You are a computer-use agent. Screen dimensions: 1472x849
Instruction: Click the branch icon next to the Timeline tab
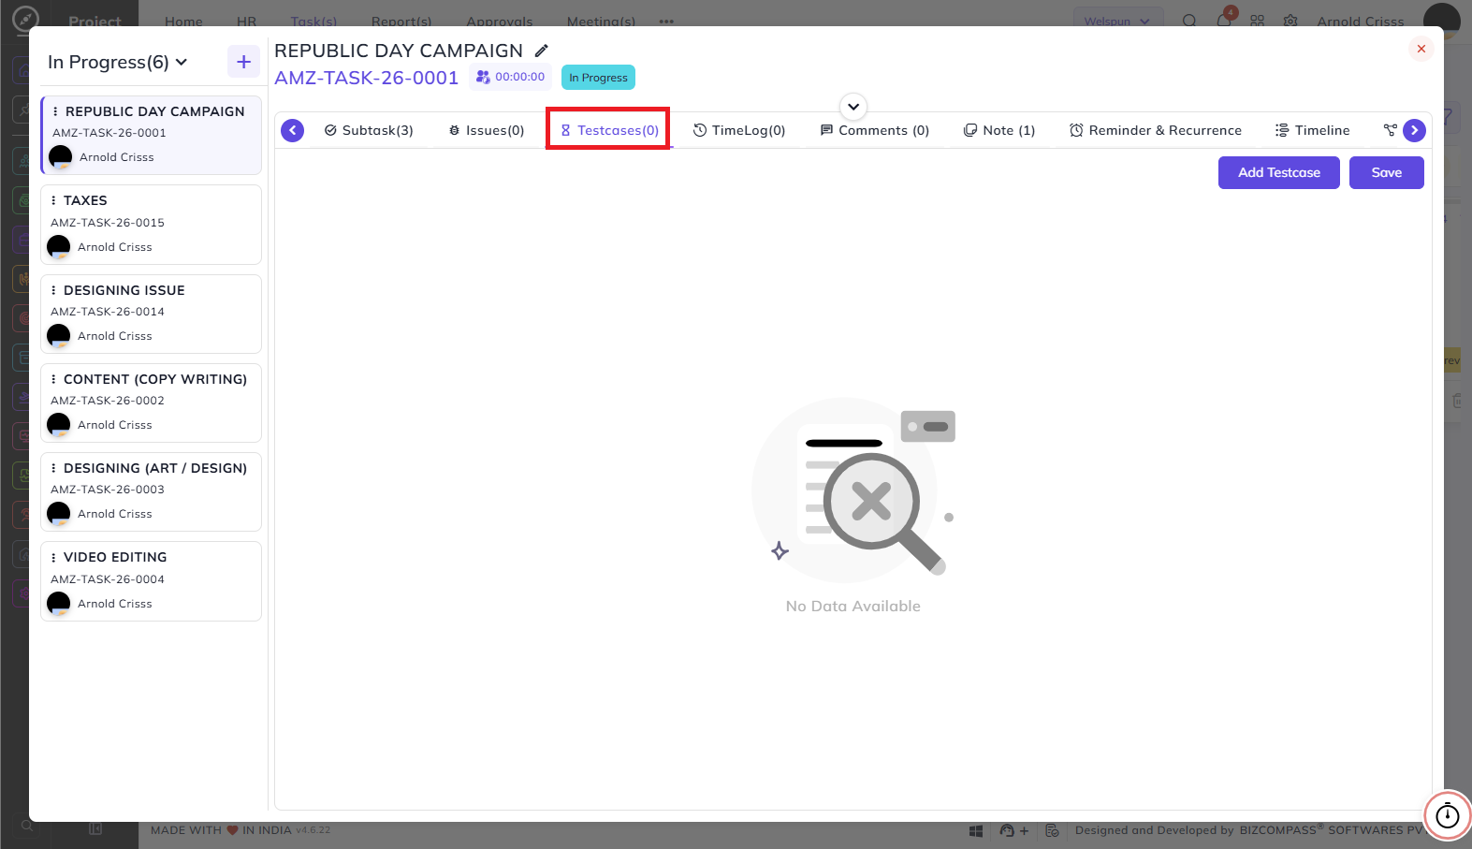[x=1390, y=130]
